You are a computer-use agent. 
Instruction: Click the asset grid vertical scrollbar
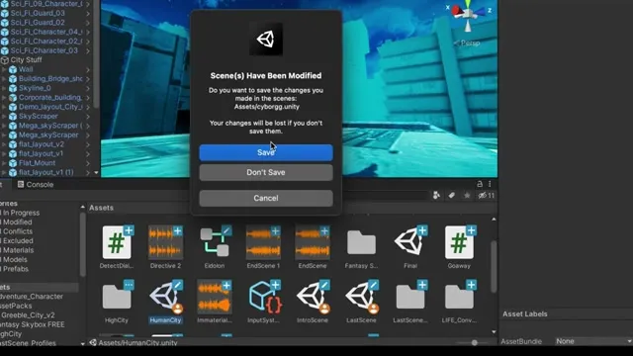(494, 267)
